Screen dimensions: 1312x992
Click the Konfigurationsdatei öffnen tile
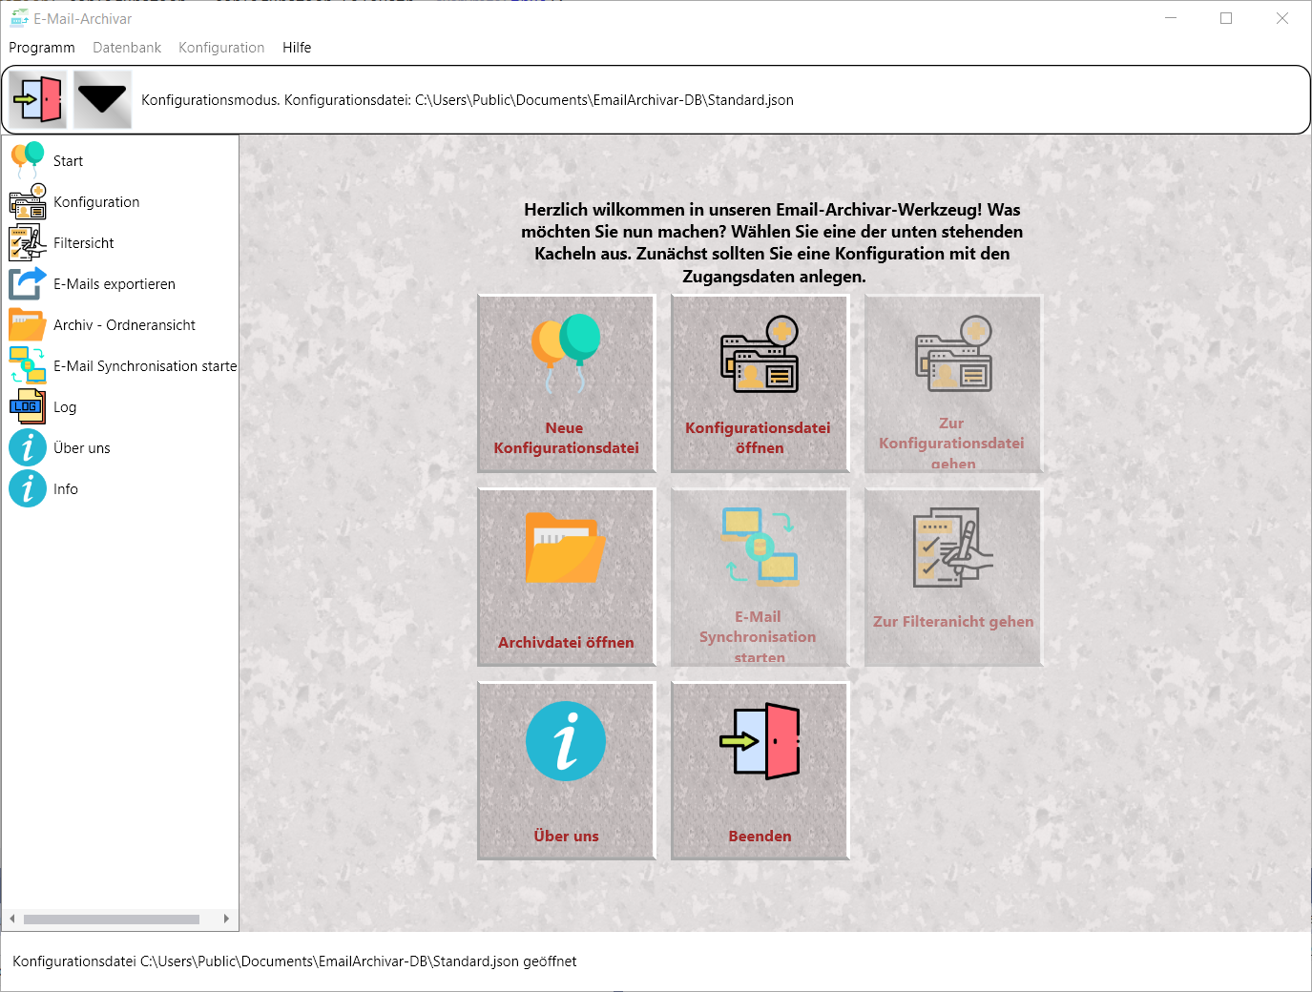760,383
